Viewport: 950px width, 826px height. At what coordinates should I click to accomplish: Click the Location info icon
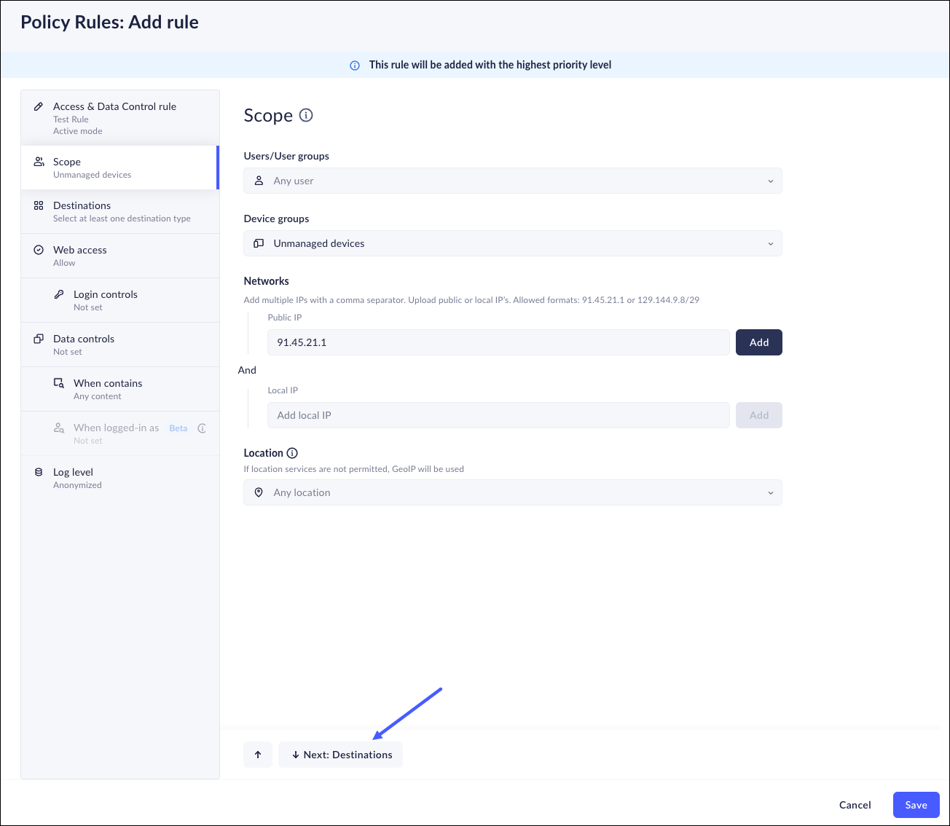coord(292,453)
